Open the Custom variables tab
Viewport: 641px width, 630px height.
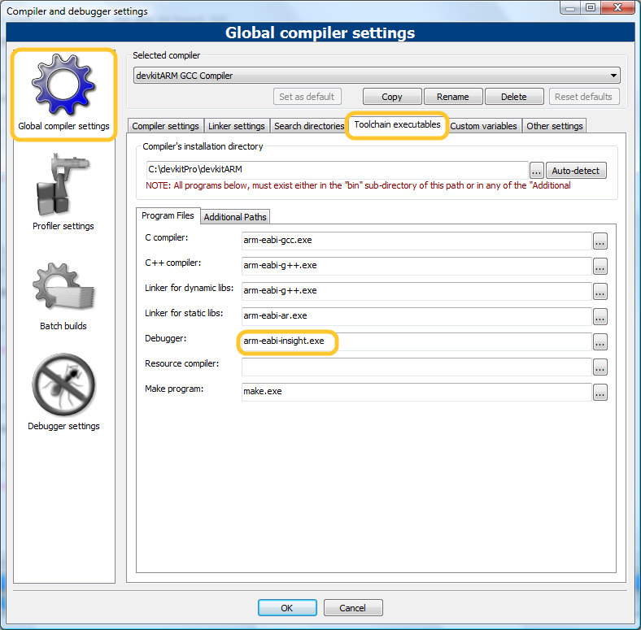coord(483,126)
